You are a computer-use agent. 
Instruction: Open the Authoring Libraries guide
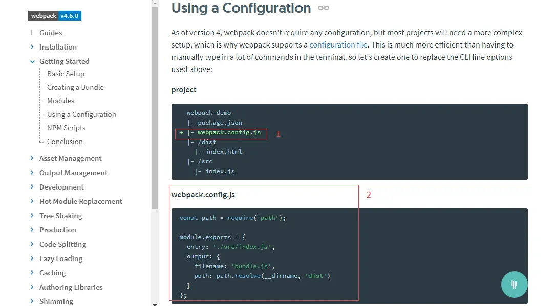click(71, 287)
